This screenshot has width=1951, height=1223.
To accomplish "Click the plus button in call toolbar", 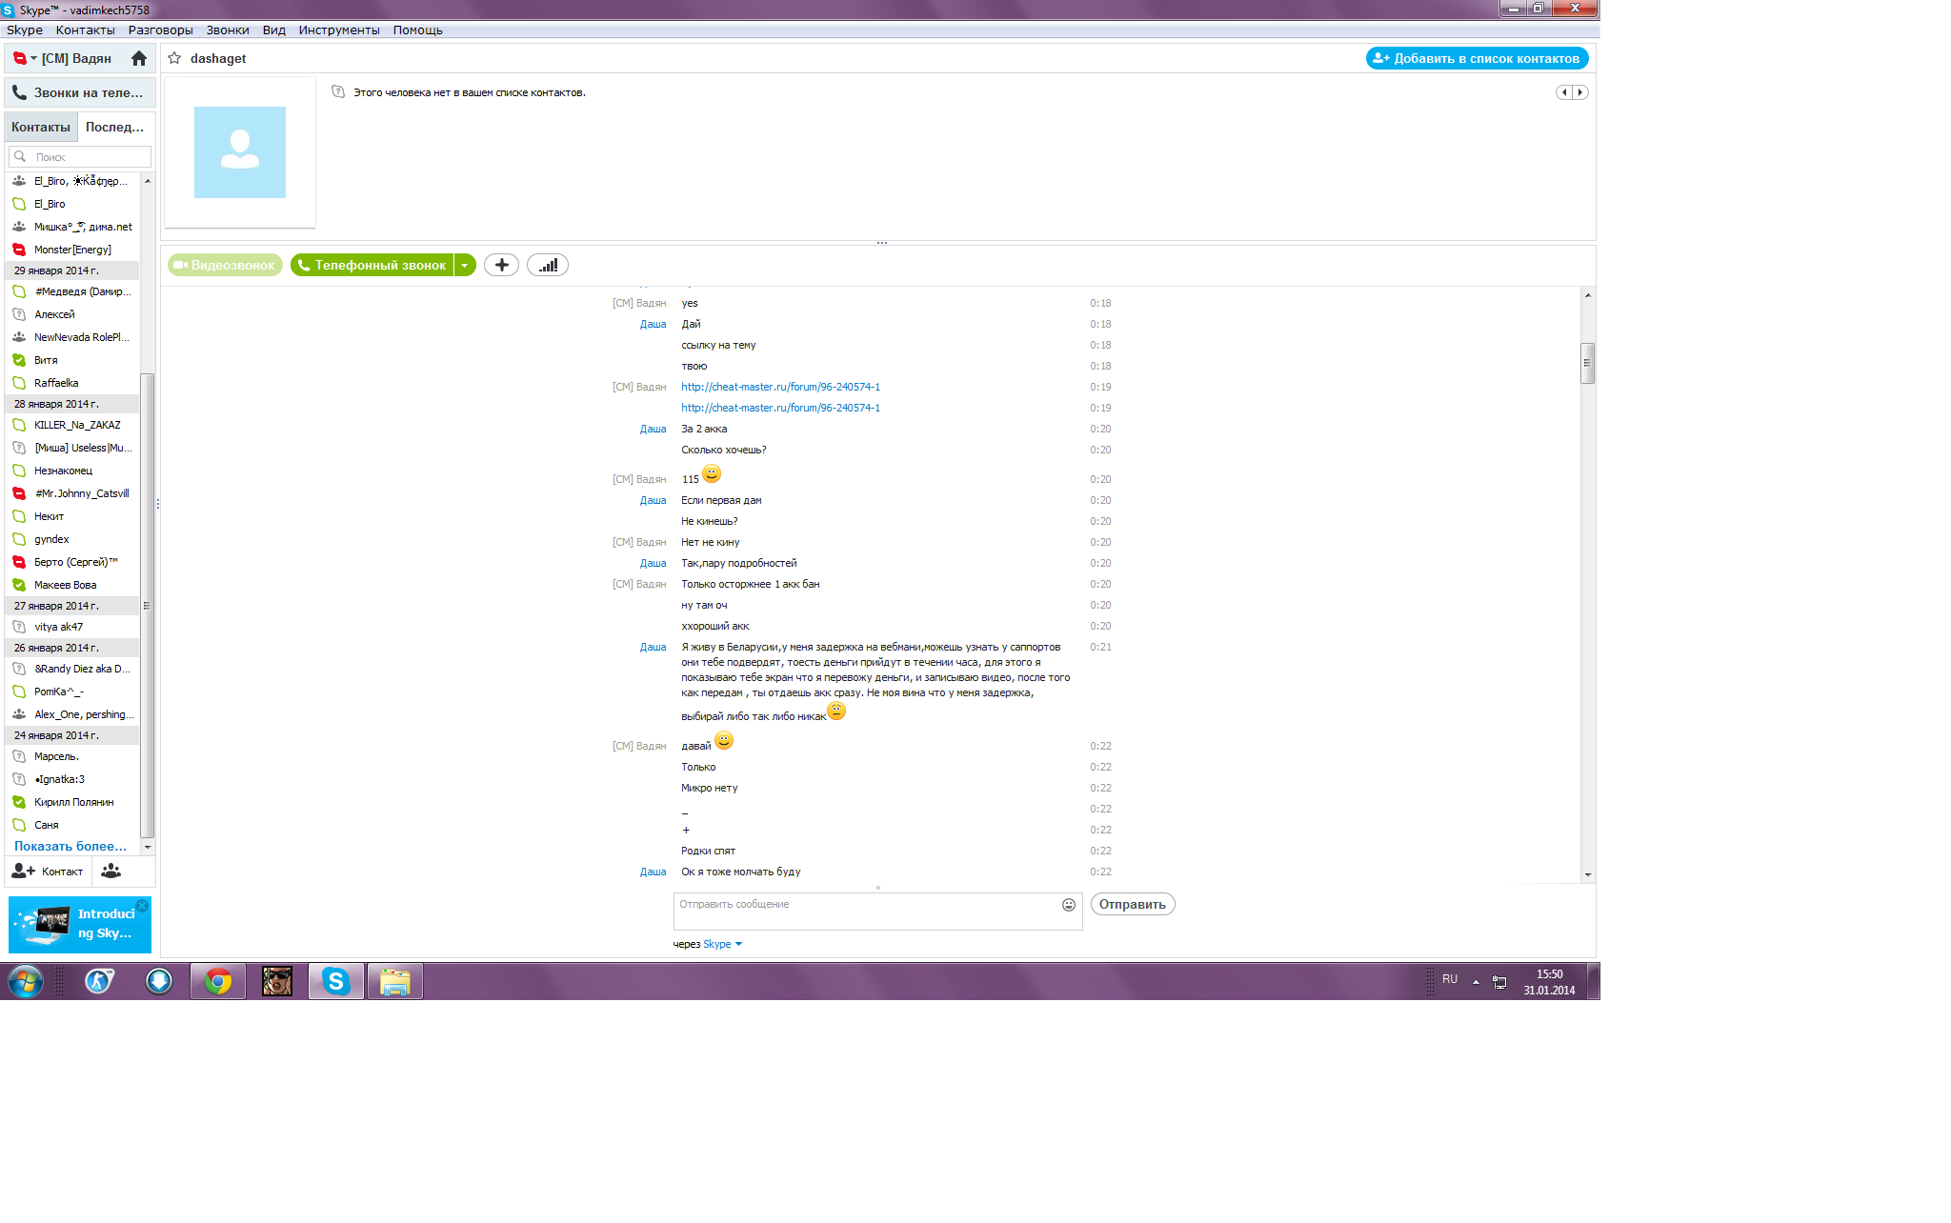I will click(501, 266).
